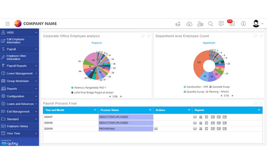
Task: Go to next page of Department legend
Action: pyautogui.click(x=232, y=96)
